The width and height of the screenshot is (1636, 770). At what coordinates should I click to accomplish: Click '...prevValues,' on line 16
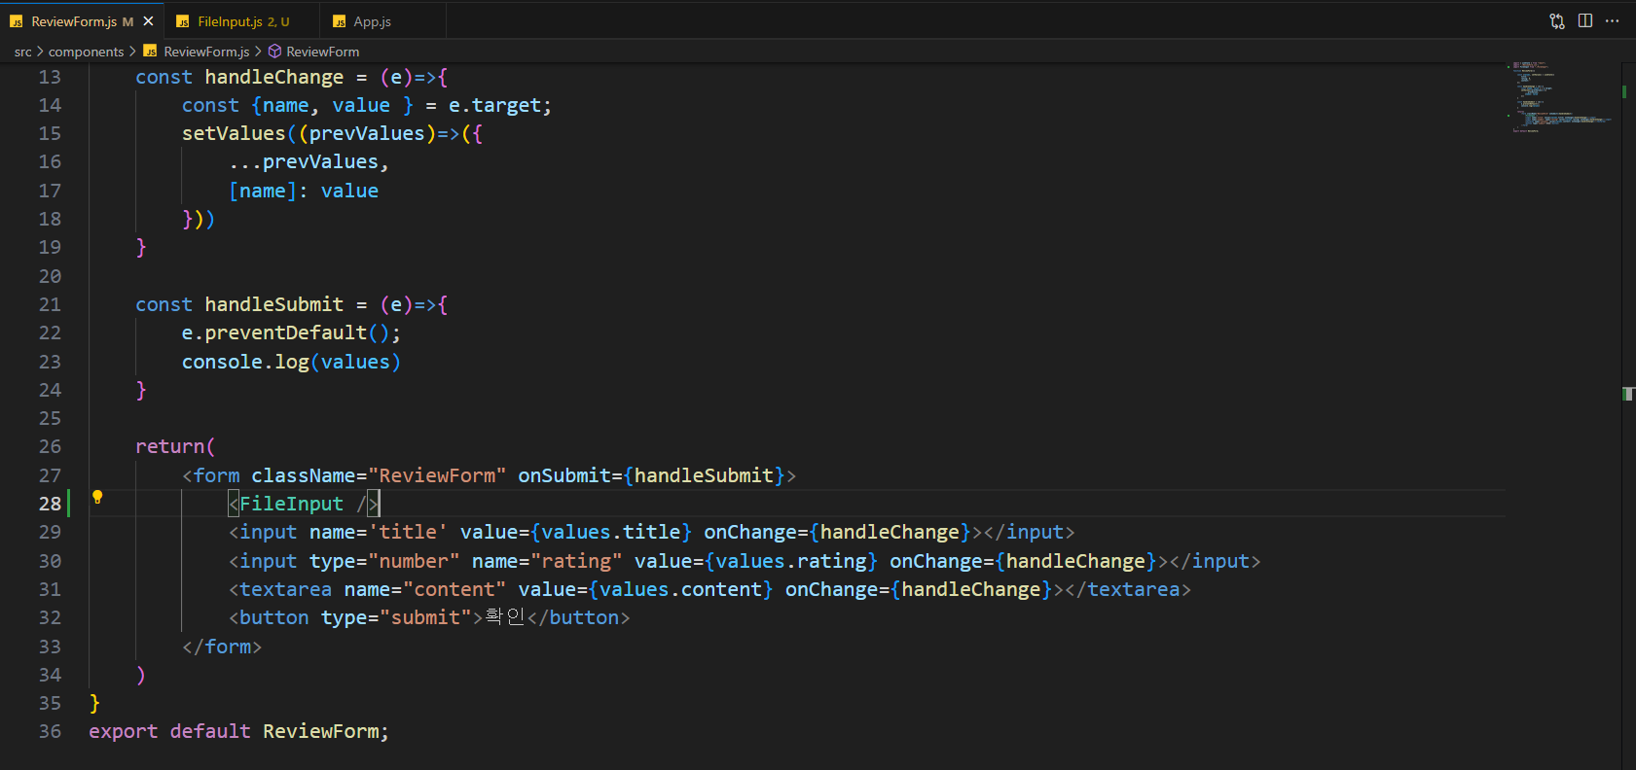click(x=309, y=161)
